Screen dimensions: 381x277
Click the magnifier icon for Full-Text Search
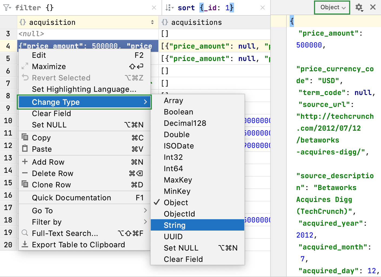25,233
